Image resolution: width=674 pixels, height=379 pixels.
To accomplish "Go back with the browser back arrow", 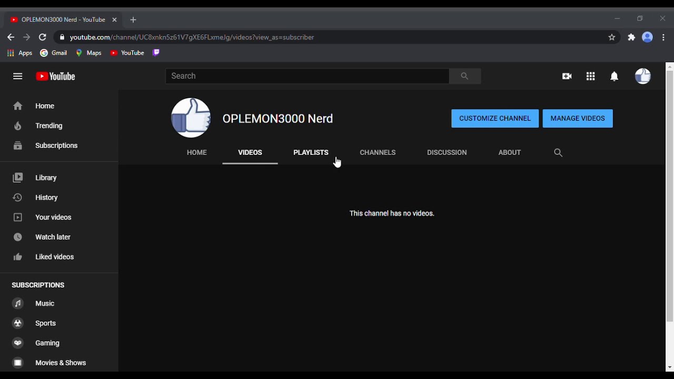I will (11, 37).
